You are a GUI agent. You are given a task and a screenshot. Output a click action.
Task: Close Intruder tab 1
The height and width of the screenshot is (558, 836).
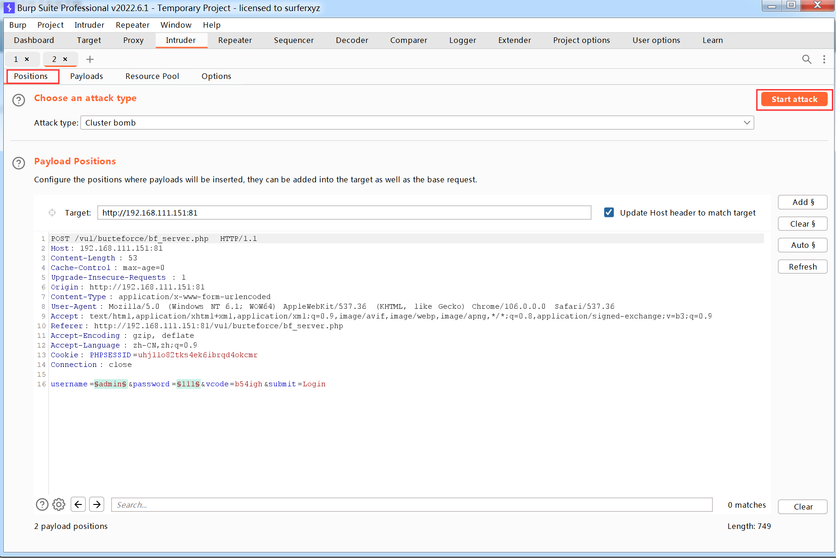(27, 59)
